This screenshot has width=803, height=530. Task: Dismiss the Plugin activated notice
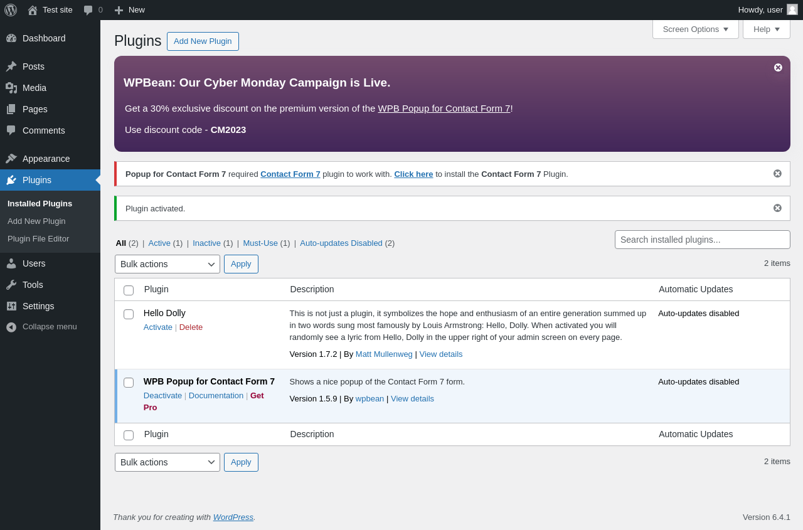(777, 208)
